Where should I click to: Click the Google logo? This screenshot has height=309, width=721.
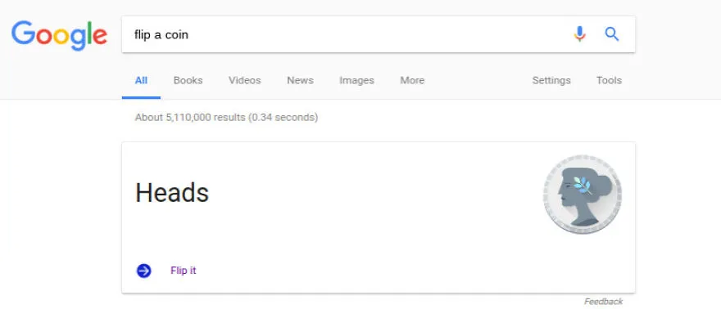[59, 35]
